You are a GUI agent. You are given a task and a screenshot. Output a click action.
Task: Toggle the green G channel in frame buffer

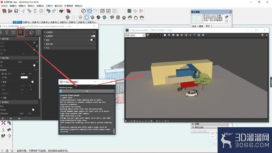point(156,35)
